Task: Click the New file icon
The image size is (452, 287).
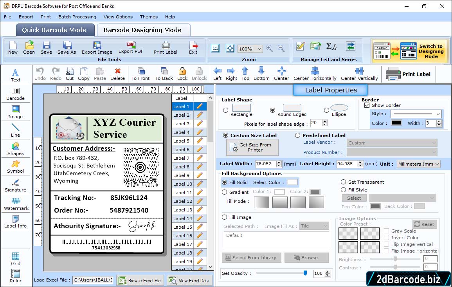Action: (13, 48)
